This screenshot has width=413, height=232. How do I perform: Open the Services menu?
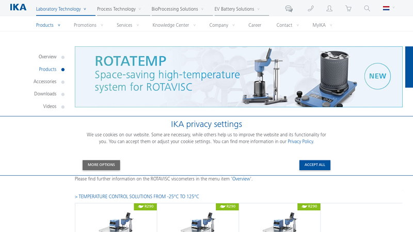124,25
